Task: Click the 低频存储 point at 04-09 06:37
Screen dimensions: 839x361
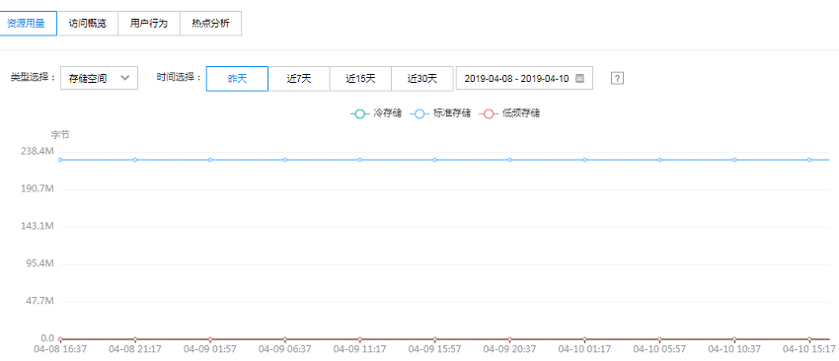Action: (284, 339)
